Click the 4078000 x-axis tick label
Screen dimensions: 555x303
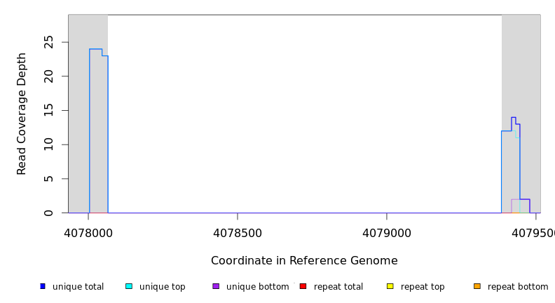pos(88,233)
